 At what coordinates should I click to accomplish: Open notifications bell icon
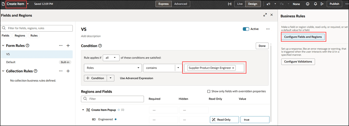pyautogui.click(x=315, y=4)
